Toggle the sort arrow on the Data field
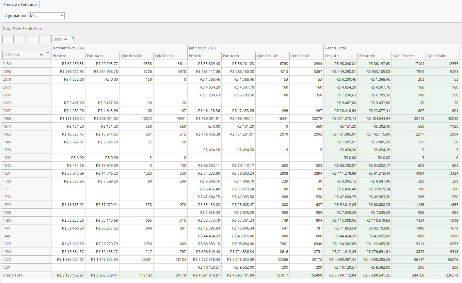 (x=66, y=39)
